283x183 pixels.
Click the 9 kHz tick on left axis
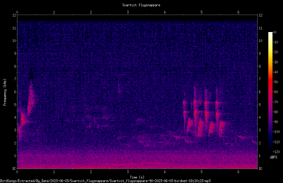point(14,53)
